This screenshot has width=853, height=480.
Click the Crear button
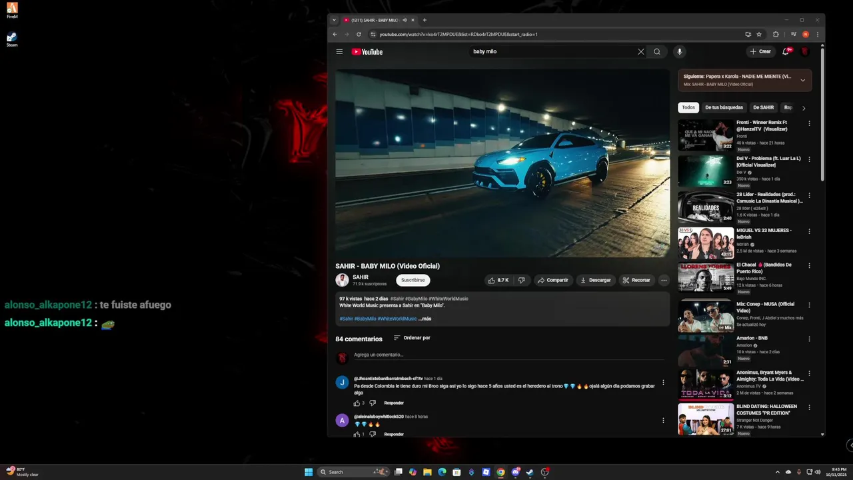tap(760, 51)
